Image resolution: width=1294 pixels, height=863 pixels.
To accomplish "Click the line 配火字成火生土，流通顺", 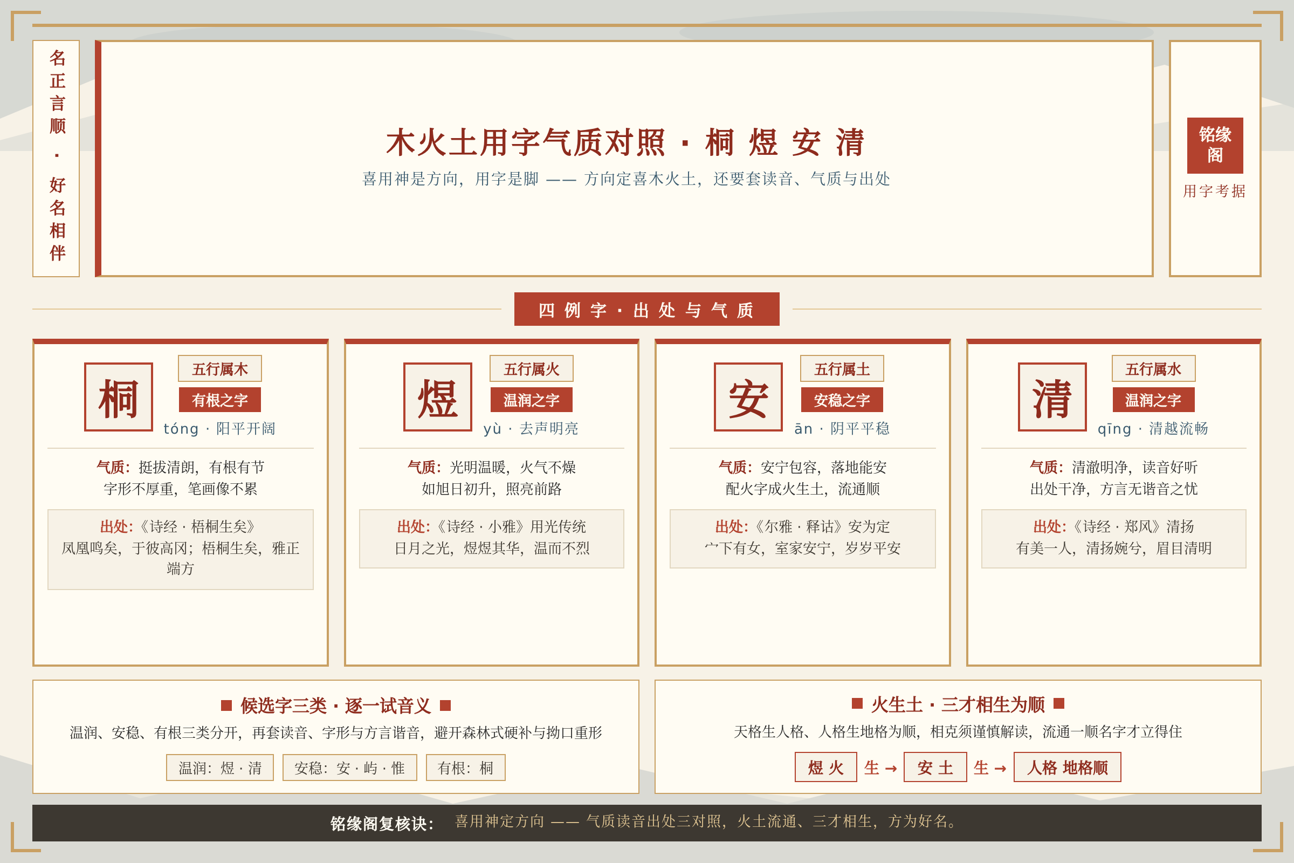I will (803, 489).
